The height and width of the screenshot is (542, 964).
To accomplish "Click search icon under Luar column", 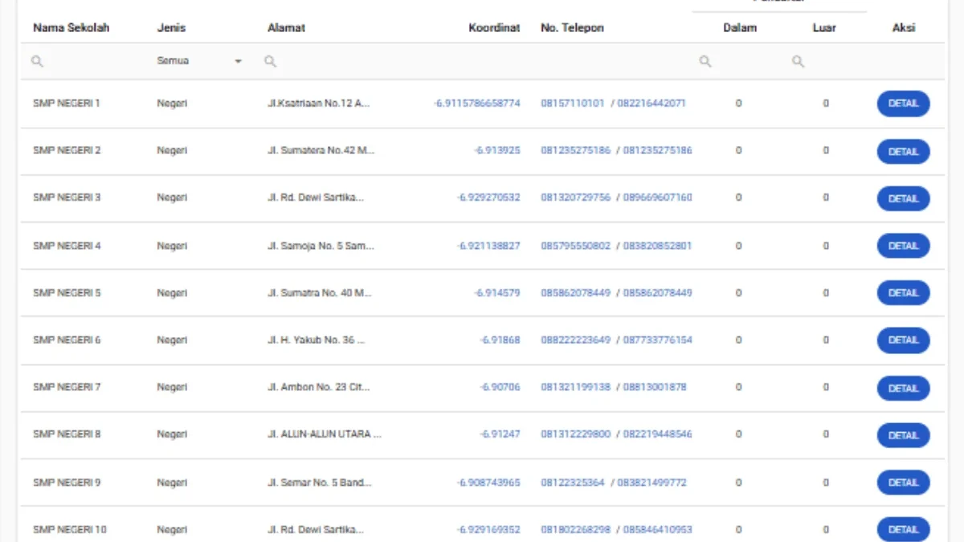I will coord(798,62).
